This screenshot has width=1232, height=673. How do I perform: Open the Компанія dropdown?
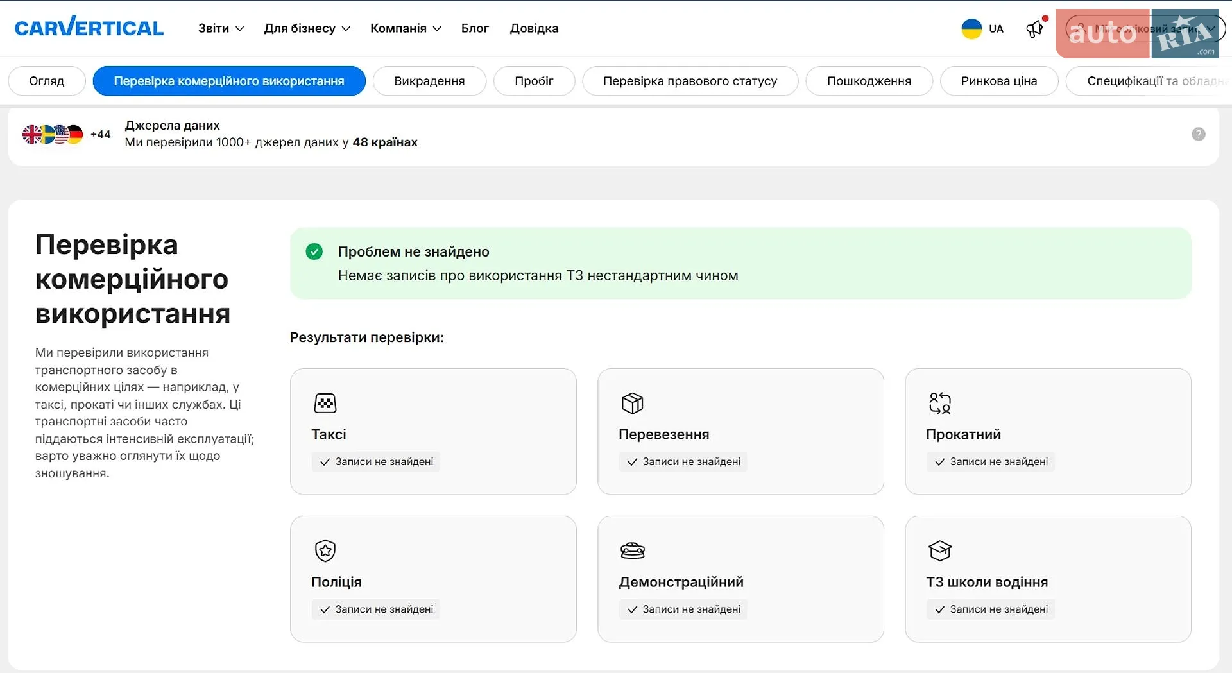(406, 28)
